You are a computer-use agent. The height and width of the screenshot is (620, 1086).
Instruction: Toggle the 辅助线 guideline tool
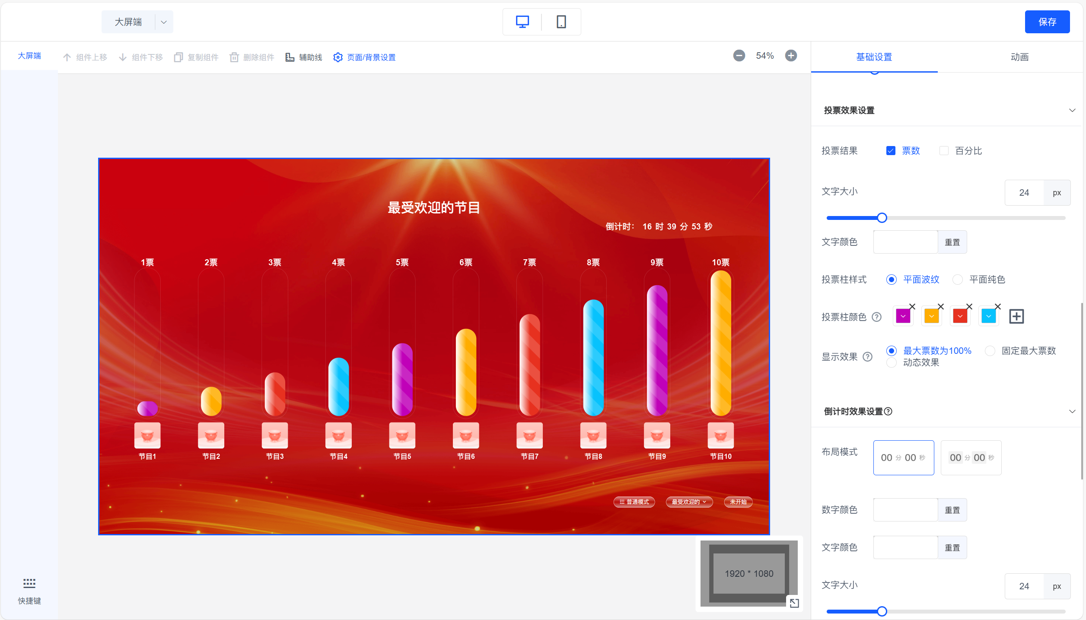coord(304,57)
